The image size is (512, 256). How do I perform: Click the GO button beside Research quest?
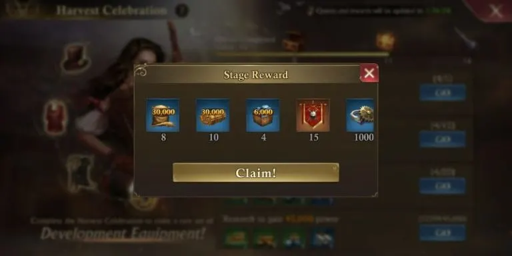[443, 233]
